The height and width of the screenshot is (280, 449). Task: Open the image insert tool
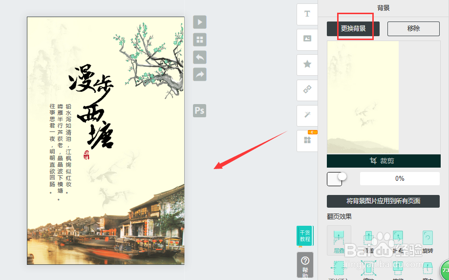click(307, 39)
